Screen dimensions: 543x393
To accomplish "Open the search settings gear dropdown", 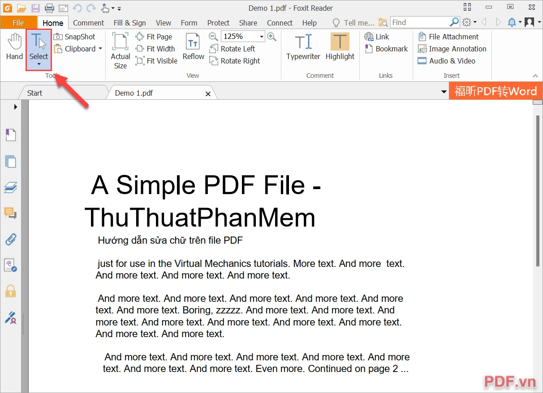I will [x=469, y=22].
